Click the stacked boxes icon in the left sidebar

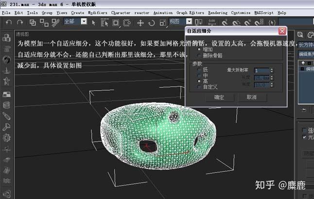6,37
